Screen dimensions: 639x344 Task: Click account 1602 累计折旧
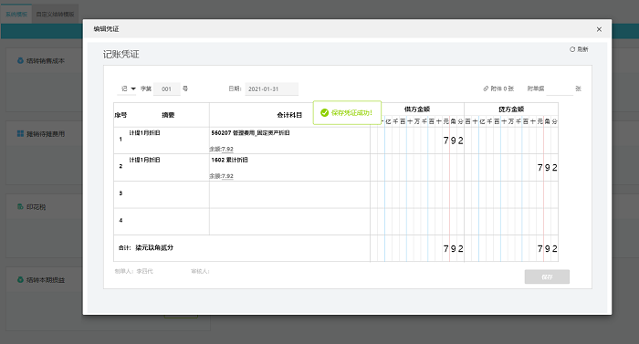click(229, 160)
